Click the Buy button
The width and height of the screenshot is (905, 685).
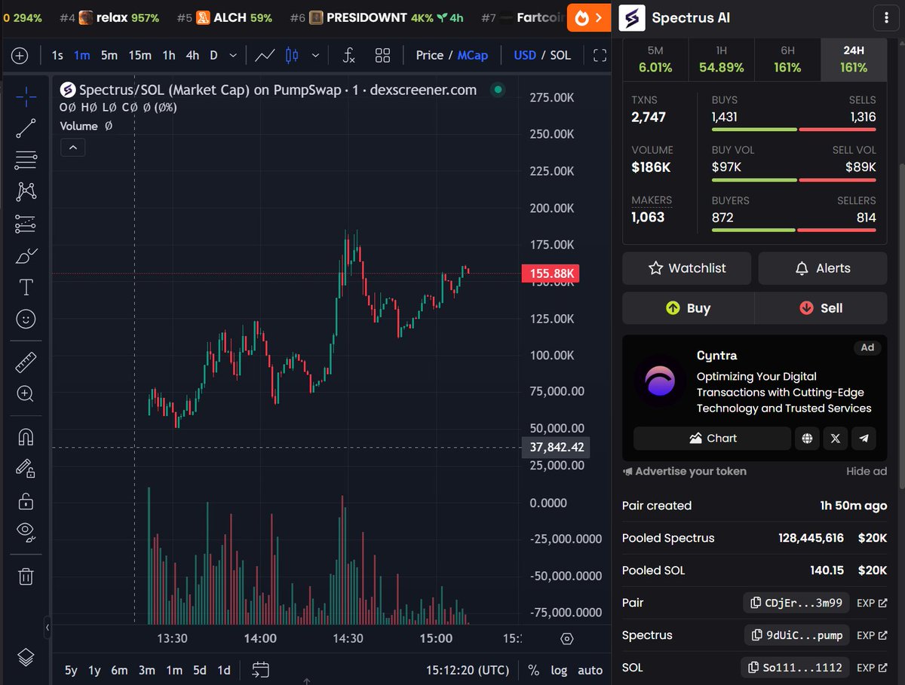coord(688,308)
